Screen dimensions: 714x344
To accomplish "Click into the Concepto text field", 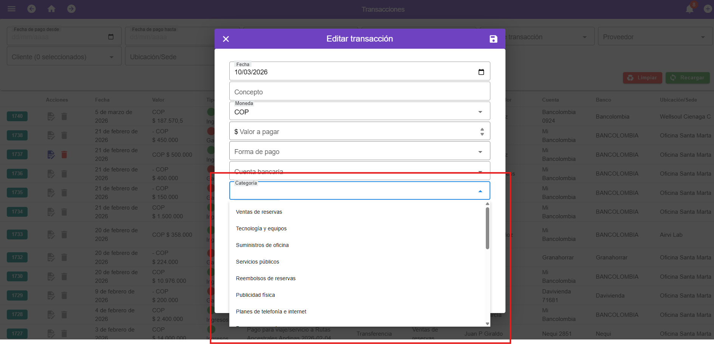I will click(359, 92).
